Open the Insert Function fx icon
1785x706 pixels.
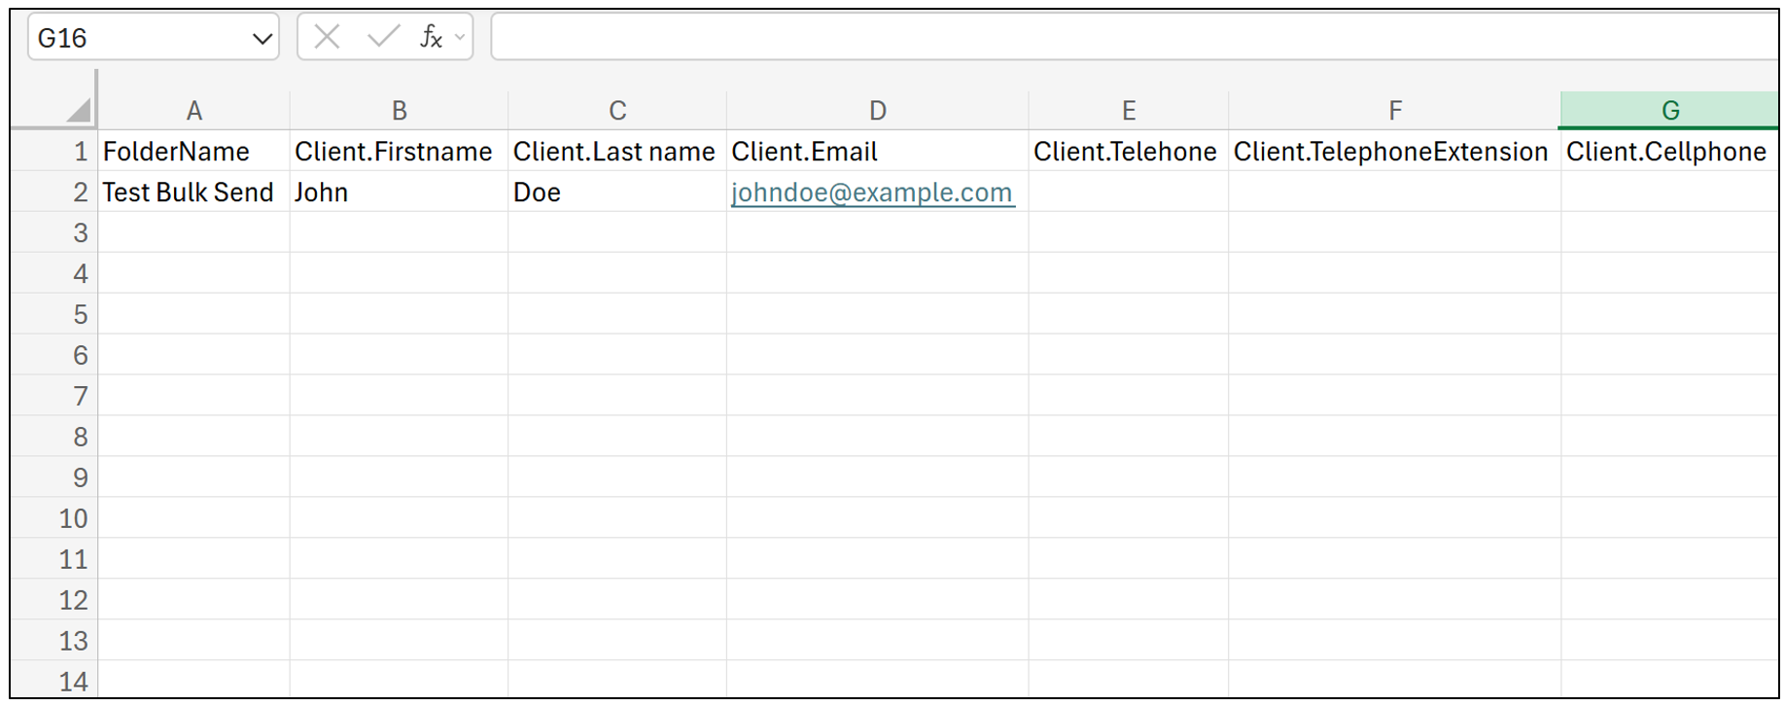click(431, 37)
